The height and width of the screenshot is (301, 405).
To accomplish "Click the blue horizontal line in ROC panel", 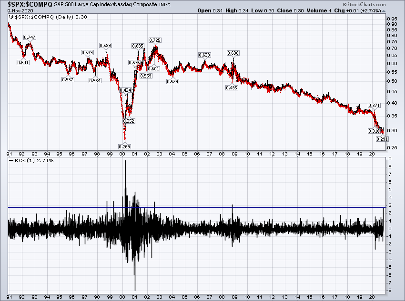I will 197,207.
